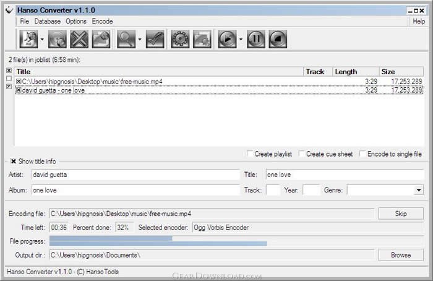Enable Create playlist checkbox
The width and height of the screenshot is (433, 281).
pyautogui.click(x=250, y=153)
